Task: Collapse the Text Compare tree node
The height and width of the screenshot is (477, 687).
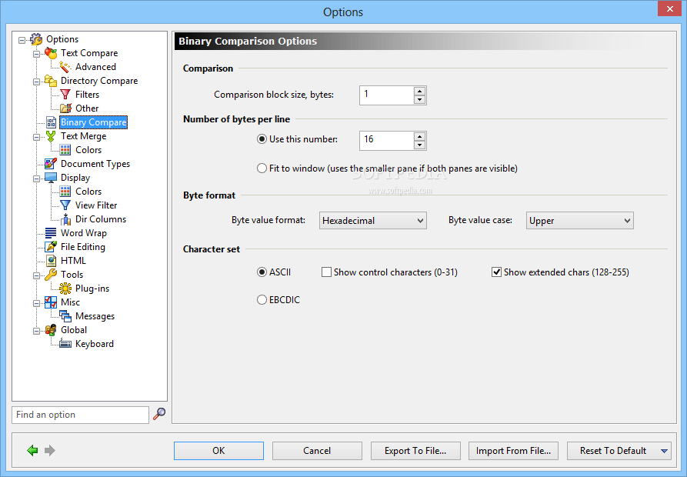Action: (36, 55)
